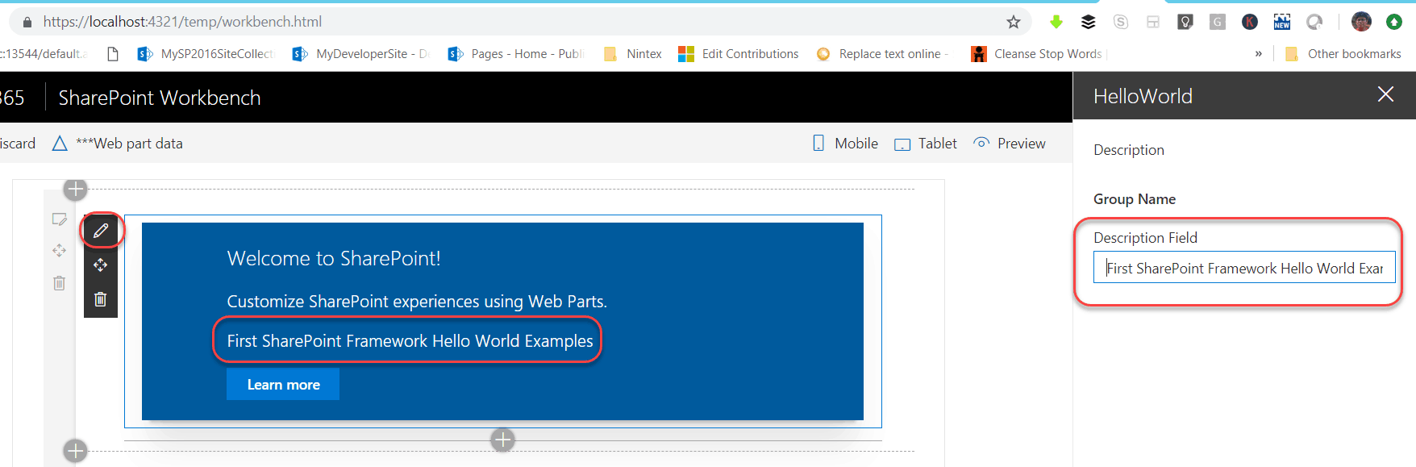Click Web part data in toolbar
Viewport: 1416px width, 467px height.
coord(118,144)
